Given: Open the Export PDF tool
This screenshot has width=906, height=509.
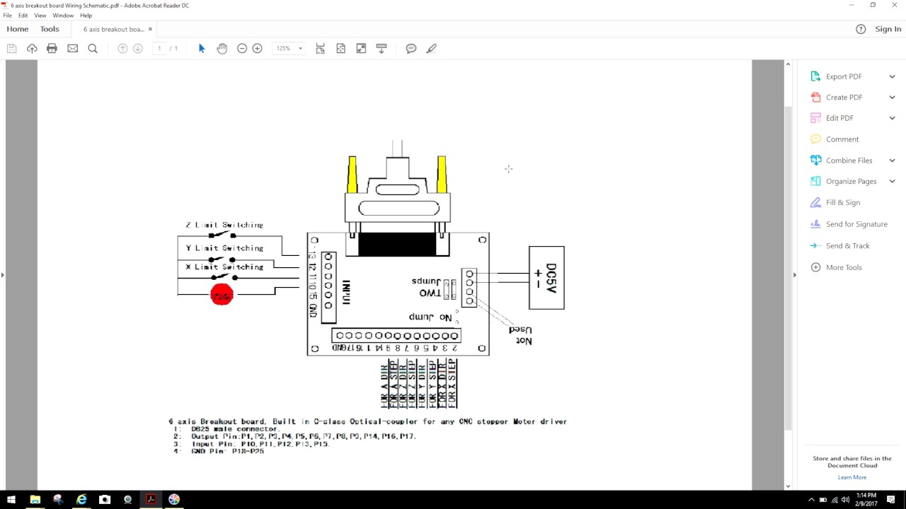Looking at the screenshot, I should [x=844, y=76].
